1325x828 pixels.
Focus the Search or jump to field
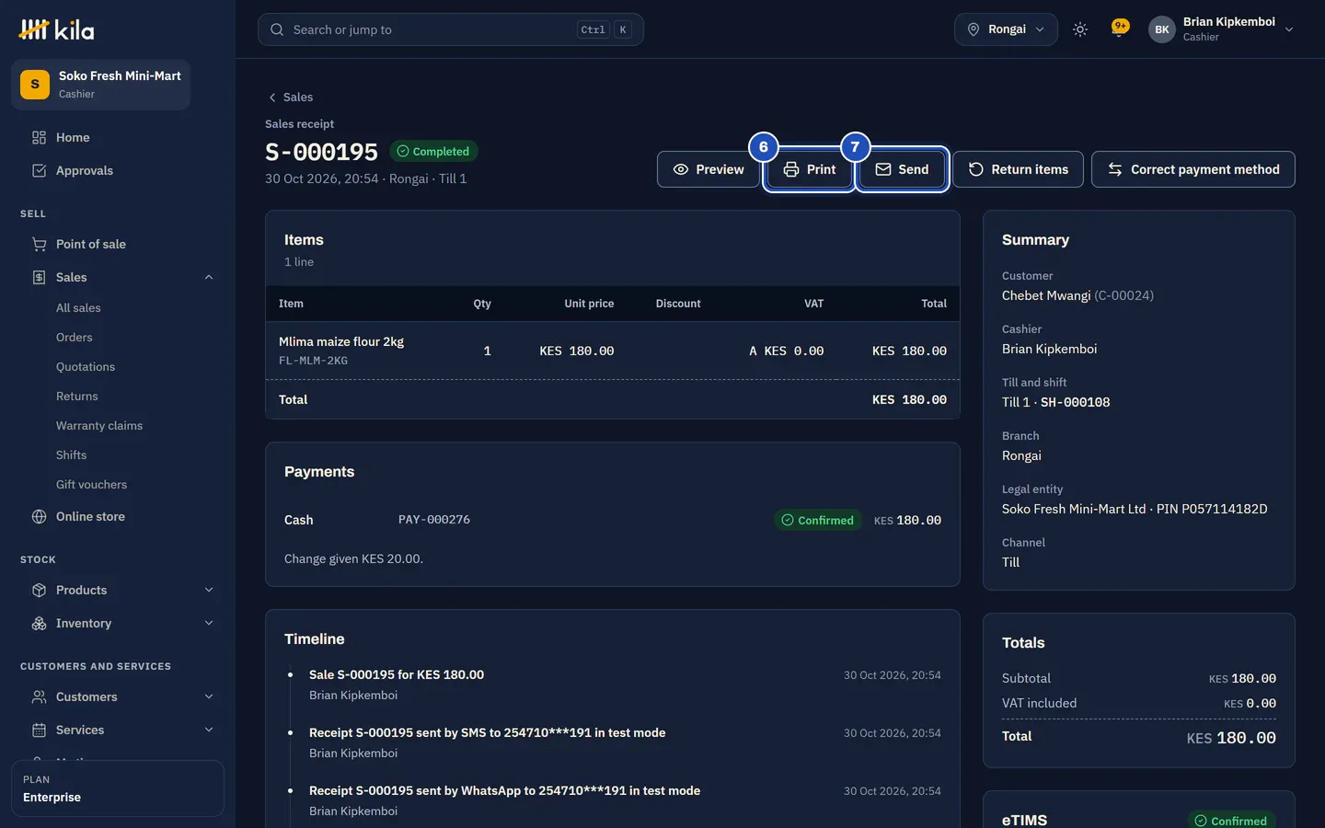[451, 29]
